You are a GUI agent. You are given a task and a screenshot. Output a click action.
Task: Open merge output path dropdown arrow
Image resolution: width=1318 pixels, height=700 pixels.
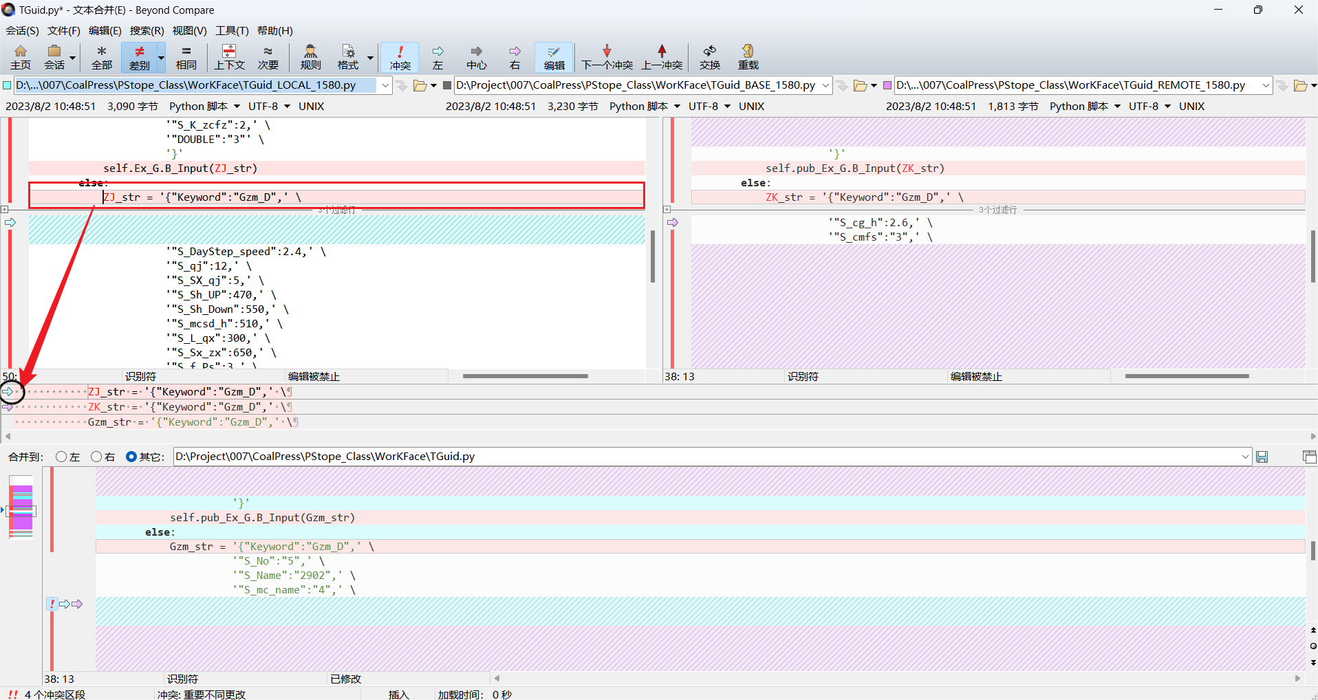1245,457
